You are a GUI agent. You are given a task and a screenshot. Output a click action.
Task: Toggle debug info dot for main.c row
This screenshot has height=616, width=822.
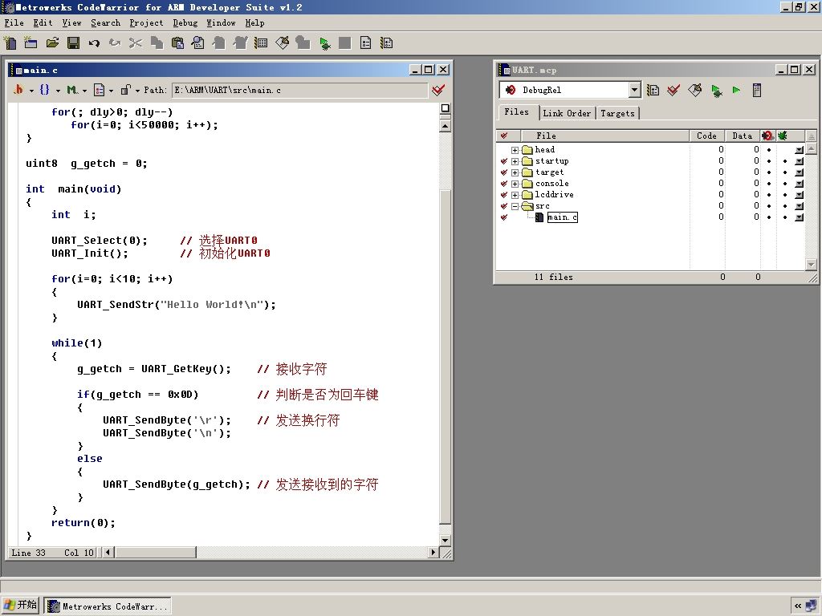click(x=769, y=217)
